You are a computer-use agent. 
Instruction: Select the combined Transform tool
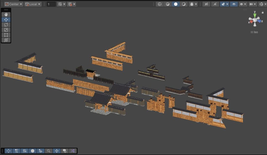[6, 40]
